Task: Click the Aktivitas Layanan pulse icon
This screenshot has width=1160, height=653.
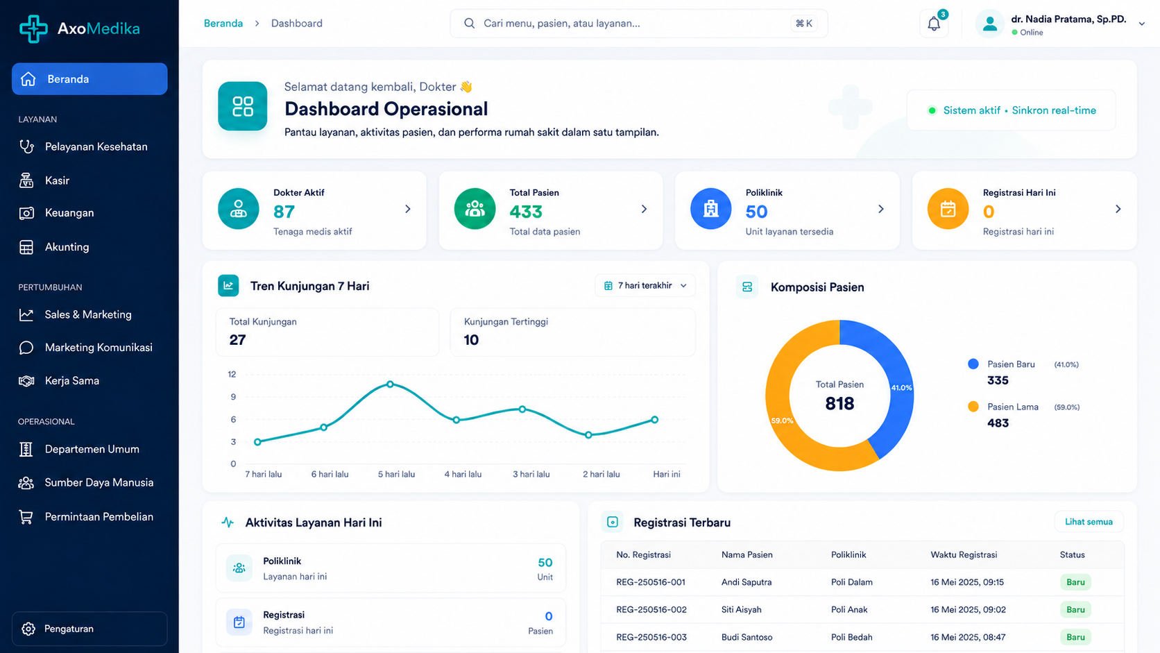Action: point(228,523)
